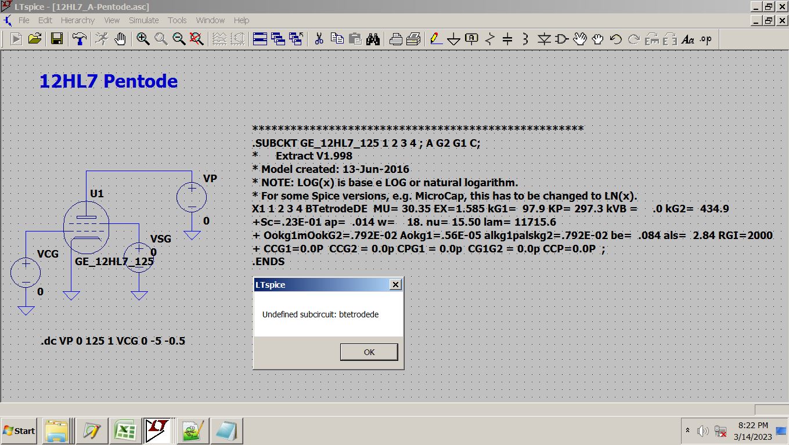Open Find with the binoculars icon
Screen dimensions: 789x445
point(373,39)
